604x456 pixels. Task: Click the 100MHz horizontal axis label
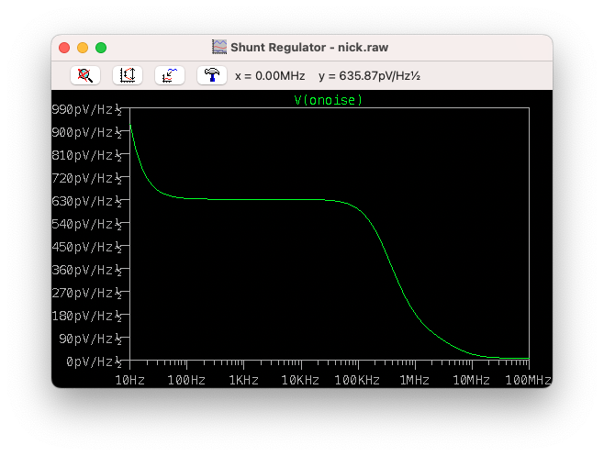click(528, 381)
